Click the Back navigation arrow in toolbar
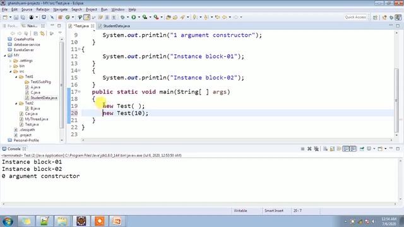The width and height of the screenshot is (404, 227). [x=225, y=17]
